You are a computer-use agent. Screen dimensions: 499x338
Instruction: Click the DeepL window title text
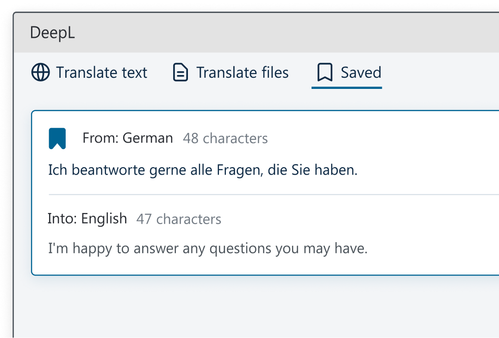coord(52,33)
